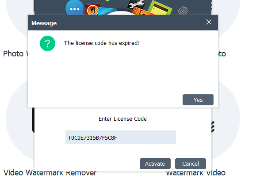This screenshot has width=256, height=182.
Task: Click the wrench tool icon
Action: [x=137, y=4]
